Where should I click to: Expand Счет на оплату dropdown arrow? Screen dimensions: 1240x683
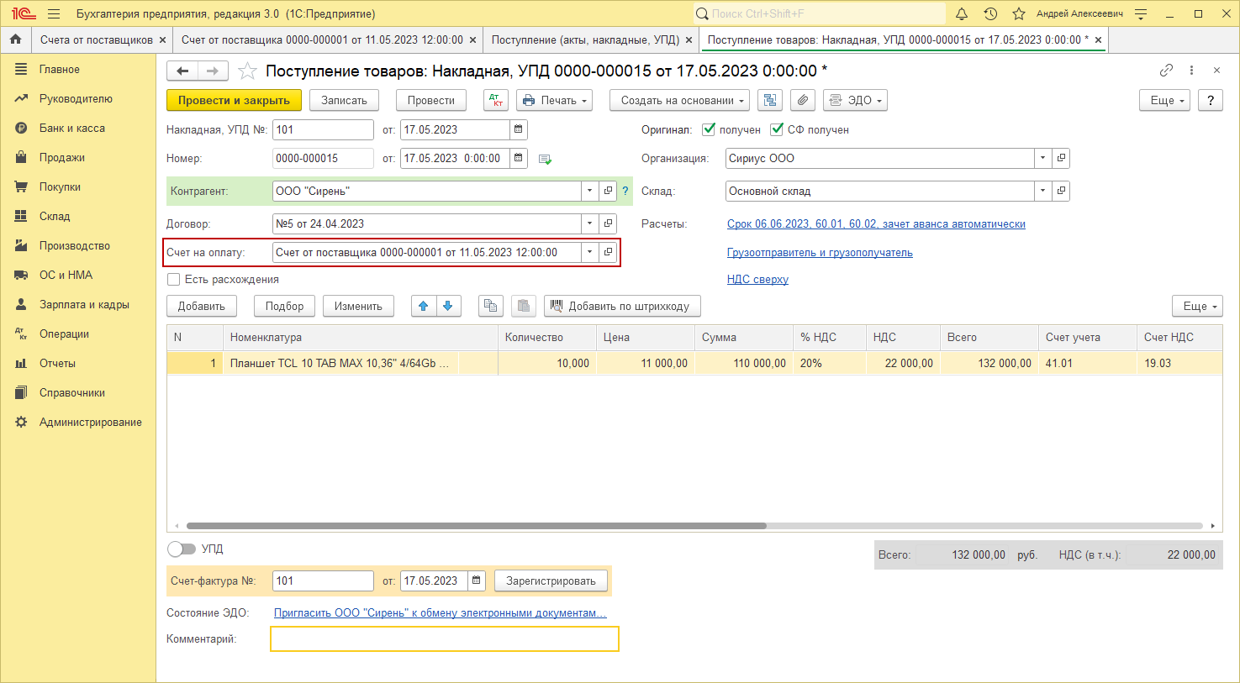tap(590, 252)
